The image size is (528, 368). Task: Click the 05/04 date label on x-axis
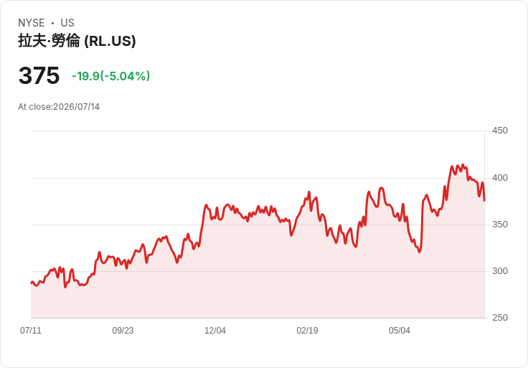click(x=400, y=331)
